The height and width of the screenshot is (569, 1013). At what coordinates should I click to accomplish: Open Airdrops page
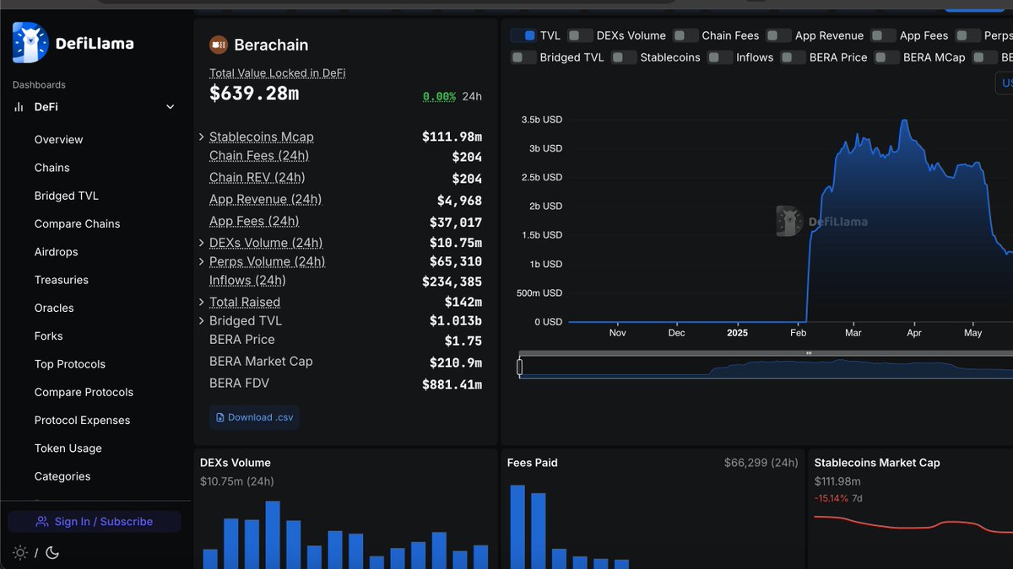57,252
